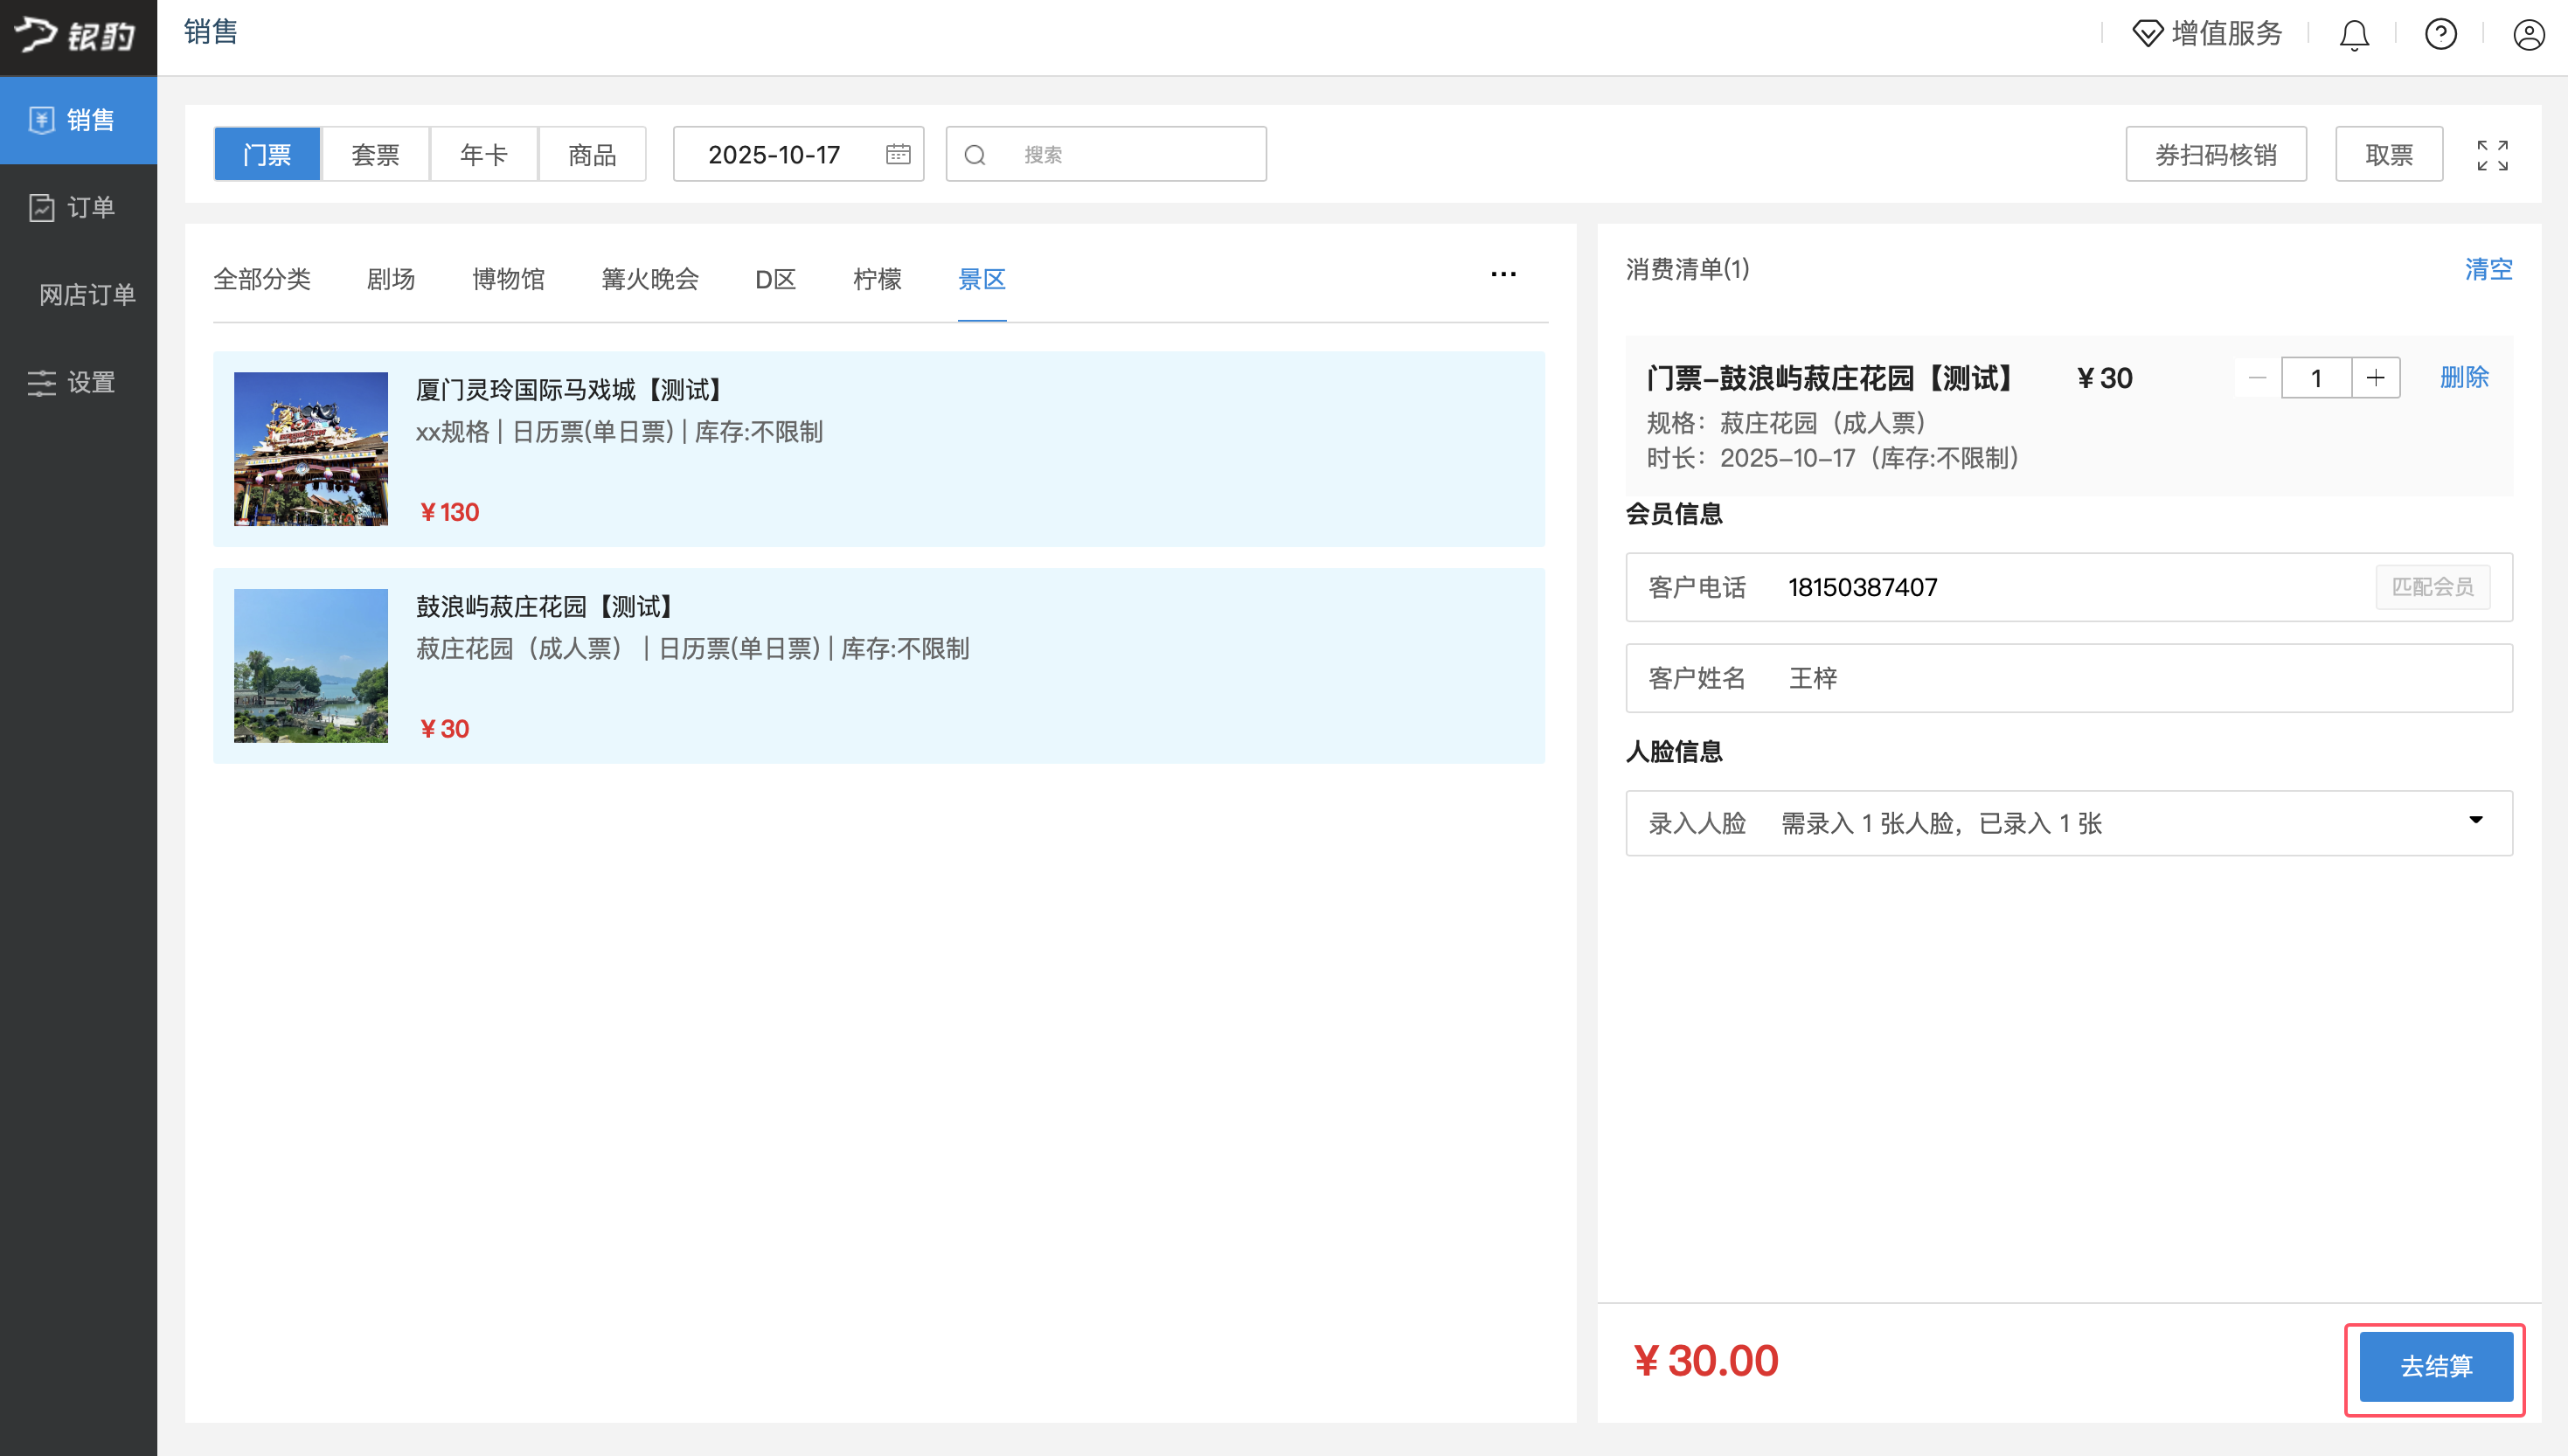
Task: Decrease ticket quantity with minus button
Action: tap(2257, 378)
